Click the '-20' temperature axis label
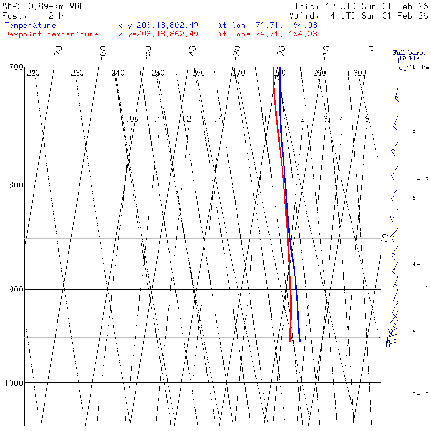This screenshot has width=431, height=431. point(281,53)
